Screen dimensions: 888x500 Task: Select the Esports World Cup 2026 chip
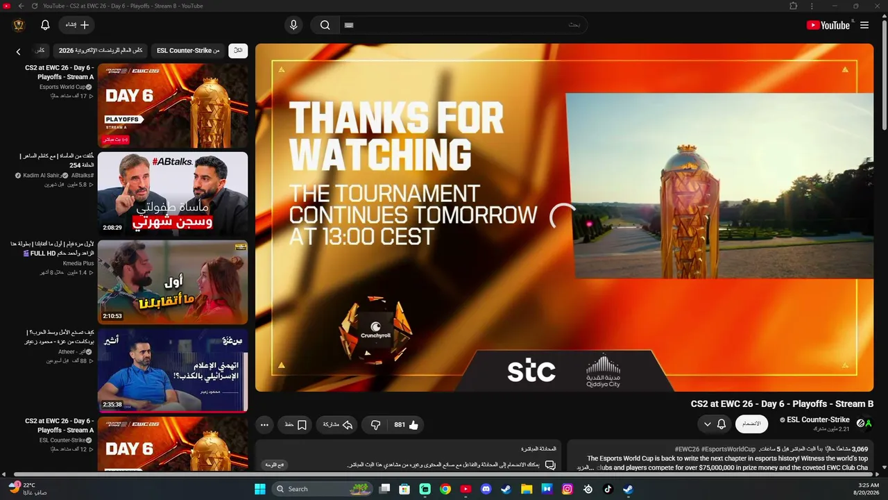tap(101, 51)
